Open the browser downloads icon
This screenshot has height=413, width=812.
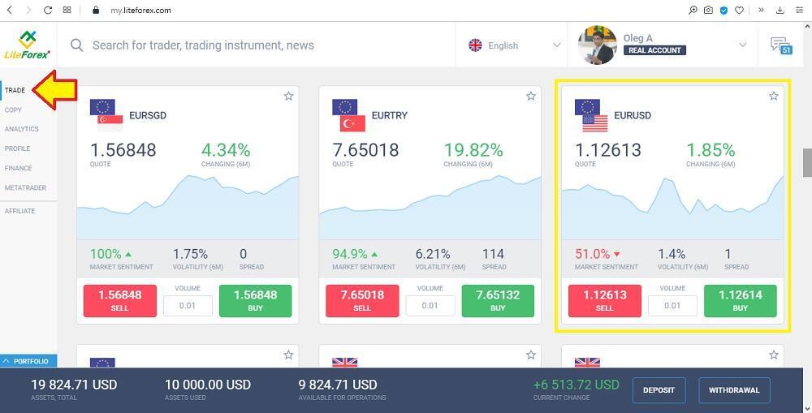780,10
